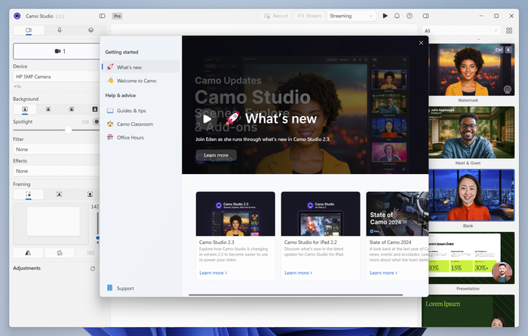528x336 pixels.
Task: Open Guides & tips section
Action: pyautogui.click(x=131, y=111)
